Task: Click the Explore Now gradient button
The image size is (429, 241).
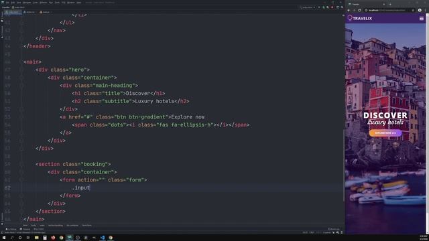Action: 385,133
